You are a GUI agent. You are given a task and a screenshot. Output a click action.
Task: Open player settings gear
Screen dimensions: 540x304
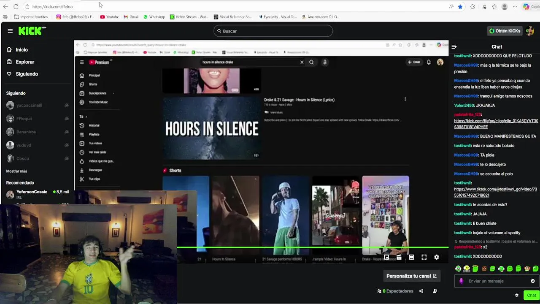click(437, 257)
